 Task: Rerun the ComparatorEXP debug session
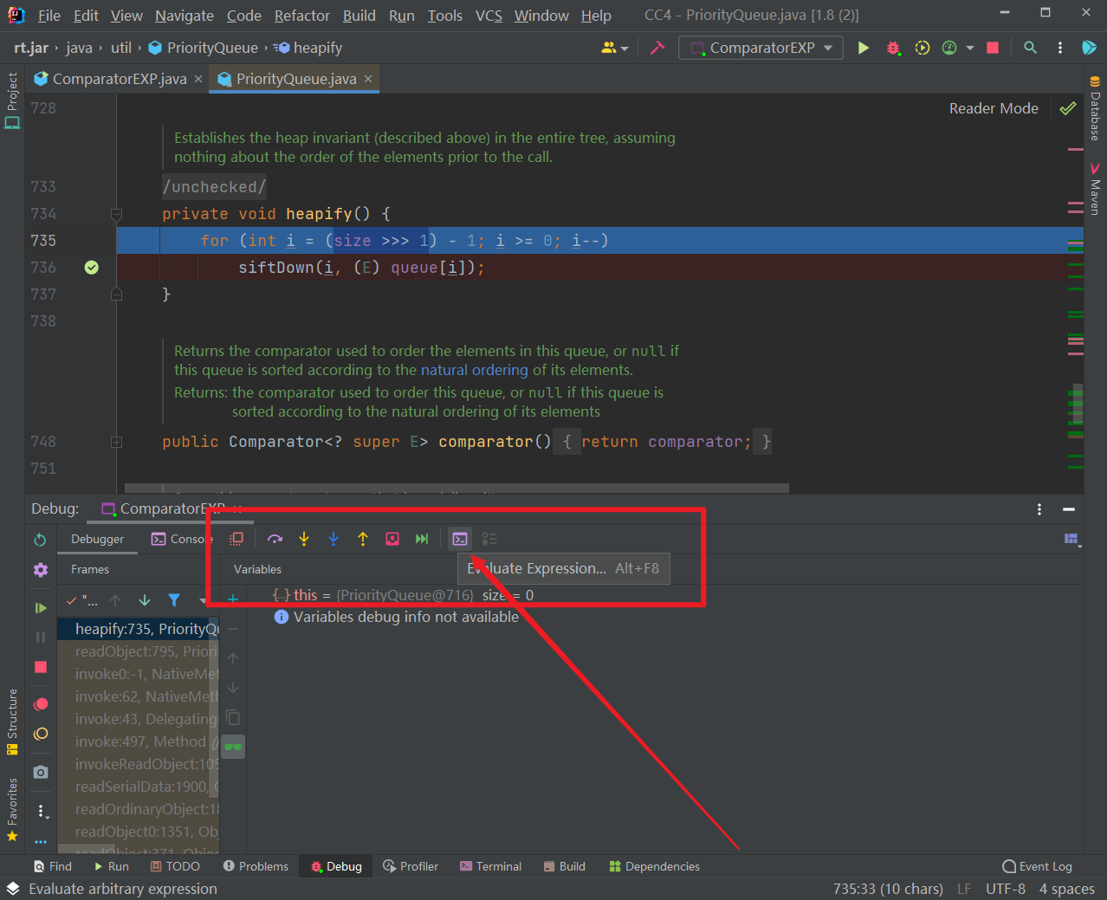(40, 539)
